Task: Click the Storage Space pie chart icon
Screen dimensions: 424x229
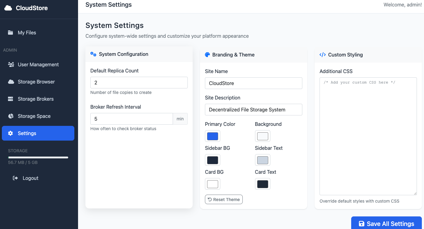Action: [x=11, y=116]
